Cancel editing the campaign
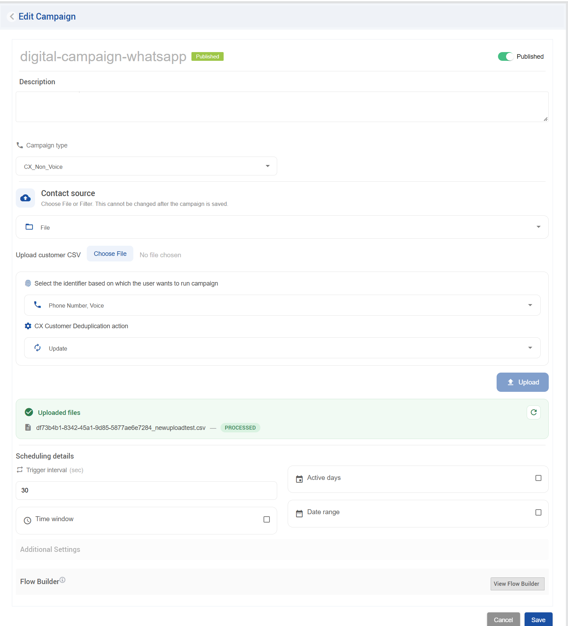This screenshot has height=626, width=568. pos(503,620)
